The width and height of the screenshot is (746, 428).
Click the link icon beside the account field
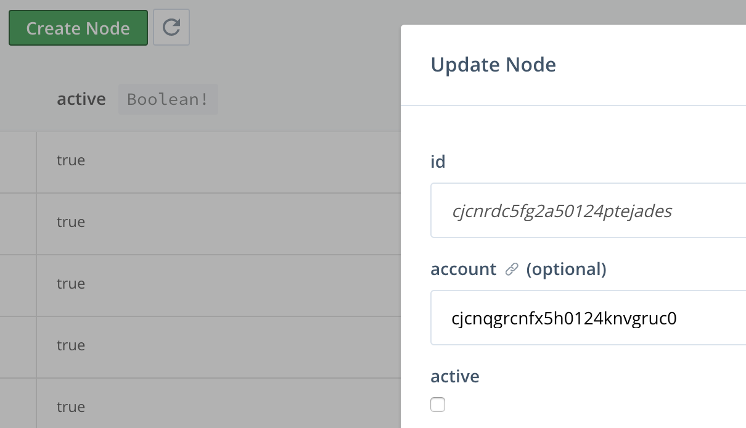[510, 269]
